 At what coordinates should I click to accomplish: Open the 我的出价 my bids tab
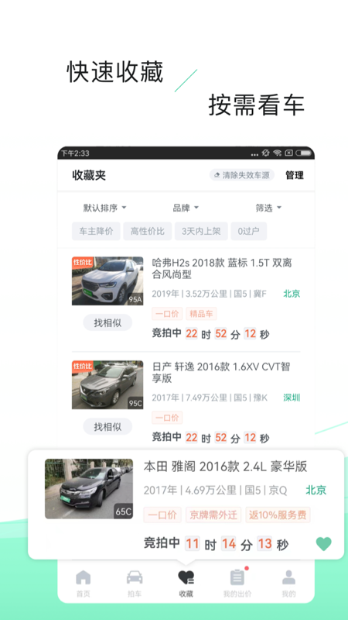[x=237, y=583]
